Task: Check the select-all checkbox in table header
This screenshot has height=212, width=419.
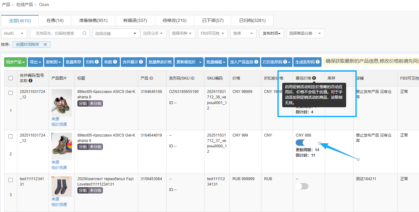Action: (11, 78)
